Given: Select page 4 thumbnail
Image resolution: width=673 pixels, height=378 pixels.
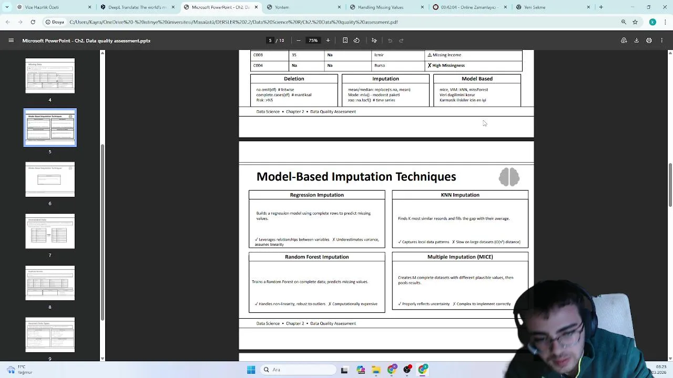Looking at the screenshot, I should coord(50,76).
